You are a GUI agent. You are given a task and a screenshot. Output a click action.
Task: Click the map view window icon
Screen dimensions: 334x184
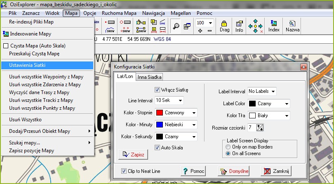click(x=187, y=26)
